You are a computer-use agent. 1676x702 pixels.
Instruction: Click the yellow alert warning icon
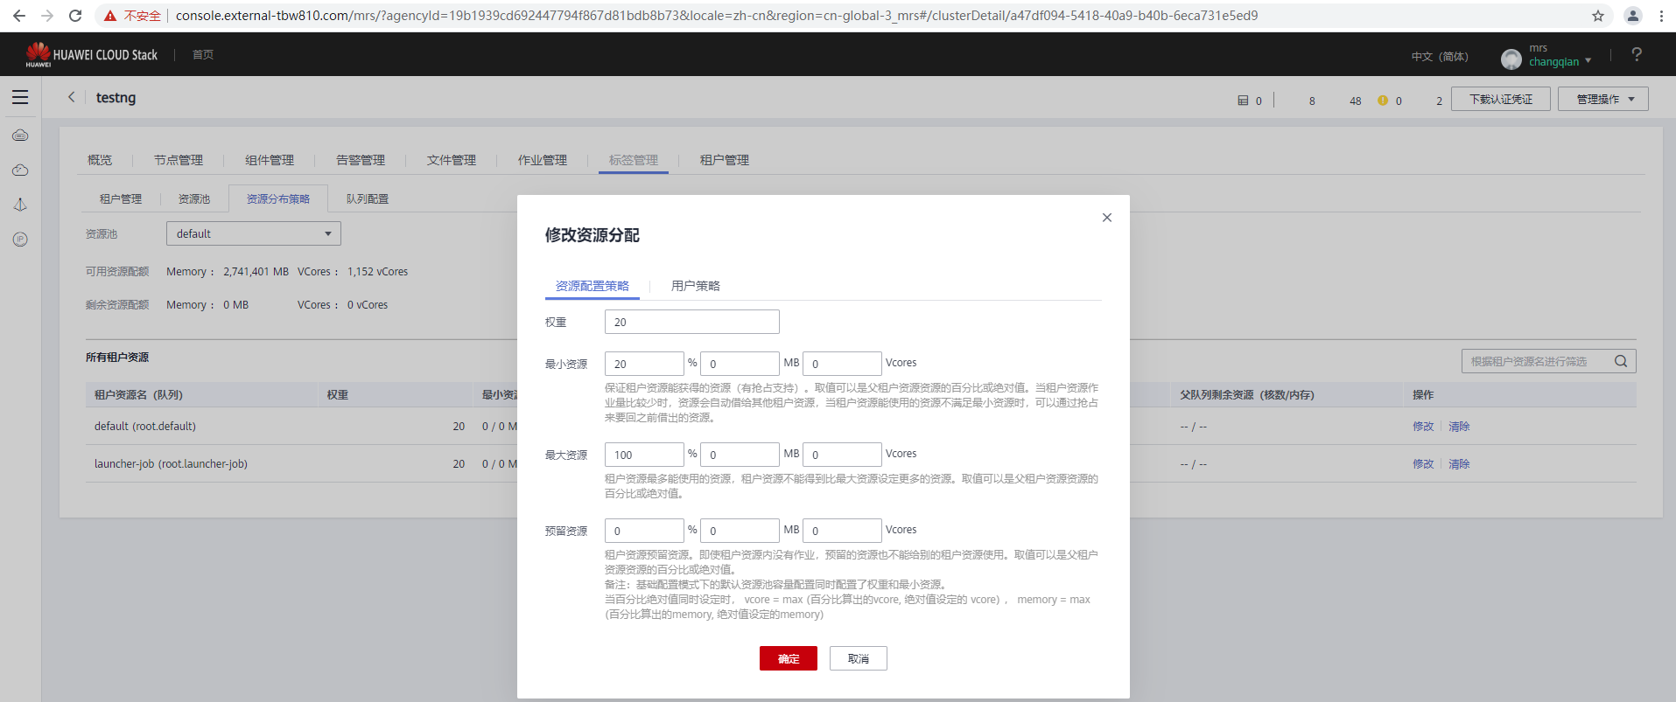(1383, 101)
